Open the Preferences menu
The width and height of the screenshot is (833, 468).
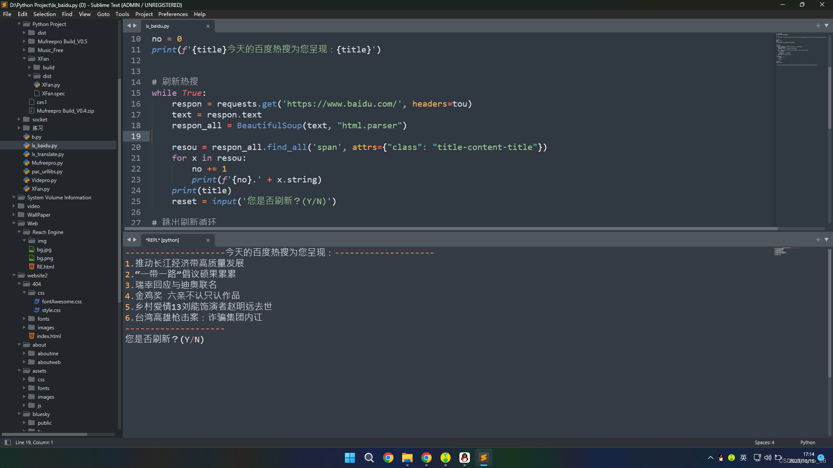[173, 14]
